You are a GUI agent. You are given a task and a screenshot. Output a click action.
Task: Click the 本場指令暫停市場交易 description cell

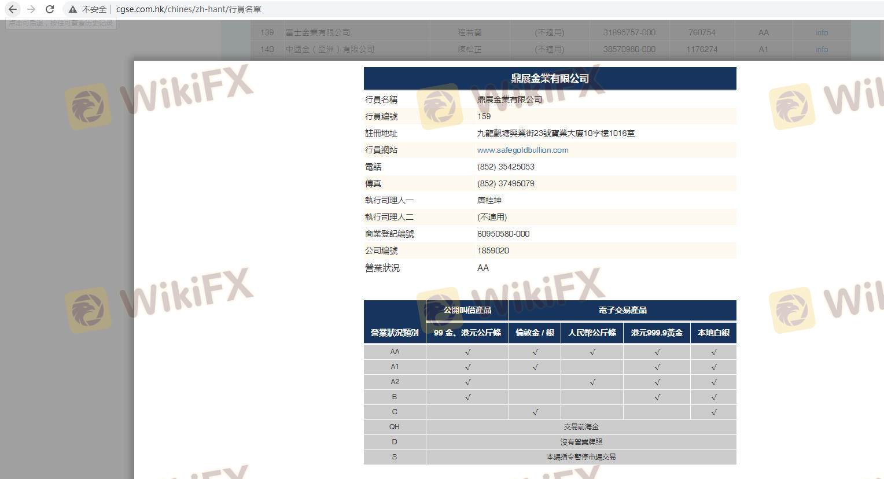pyautogui.click(x=581, y=457)
